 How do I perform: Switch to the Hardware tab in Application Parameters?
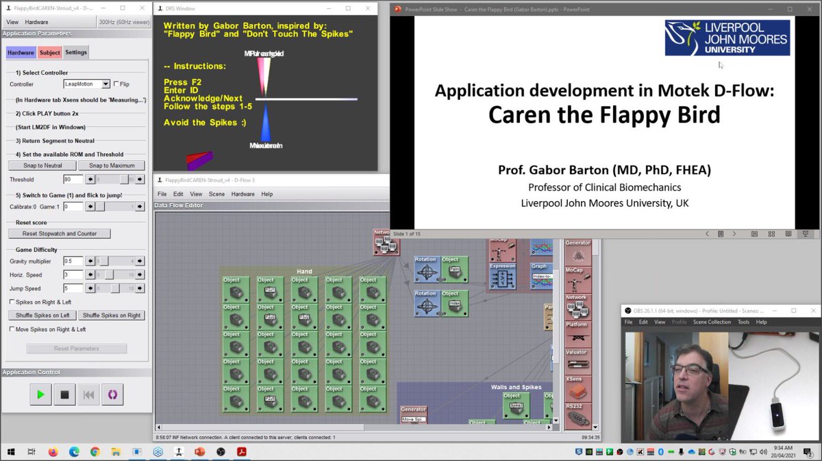(x=21, y=53)
